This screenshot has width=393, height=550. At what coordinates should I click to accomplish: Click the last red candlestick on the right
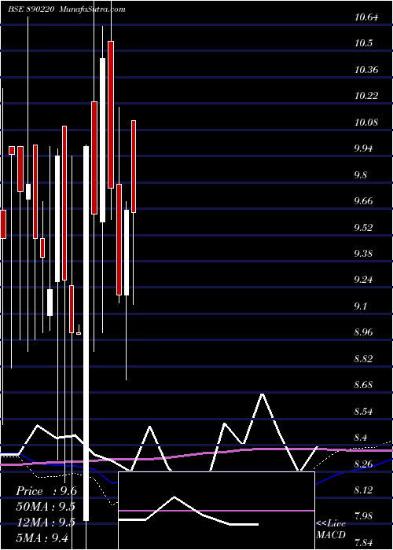coord(134,167)
